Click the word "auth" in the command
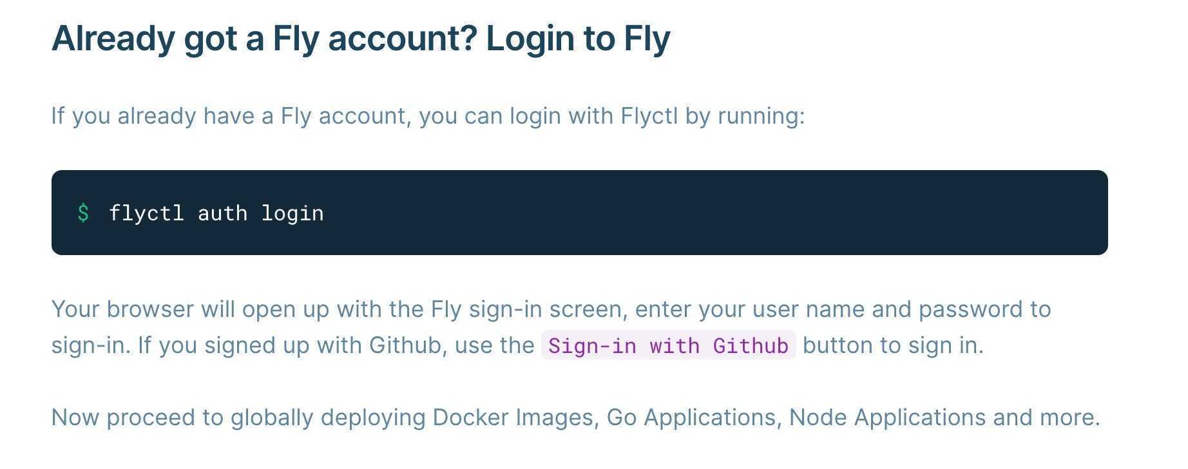 pos(222,213)
